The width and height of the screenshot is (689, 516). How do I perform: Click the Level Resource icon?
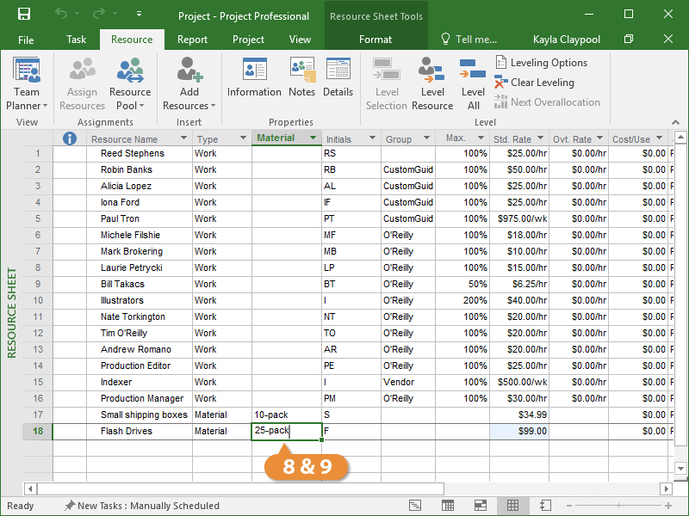[x=432, y=83]
